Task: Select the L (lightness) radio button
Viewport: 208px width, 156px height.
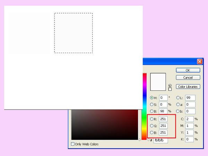Action: click(178, 98)
